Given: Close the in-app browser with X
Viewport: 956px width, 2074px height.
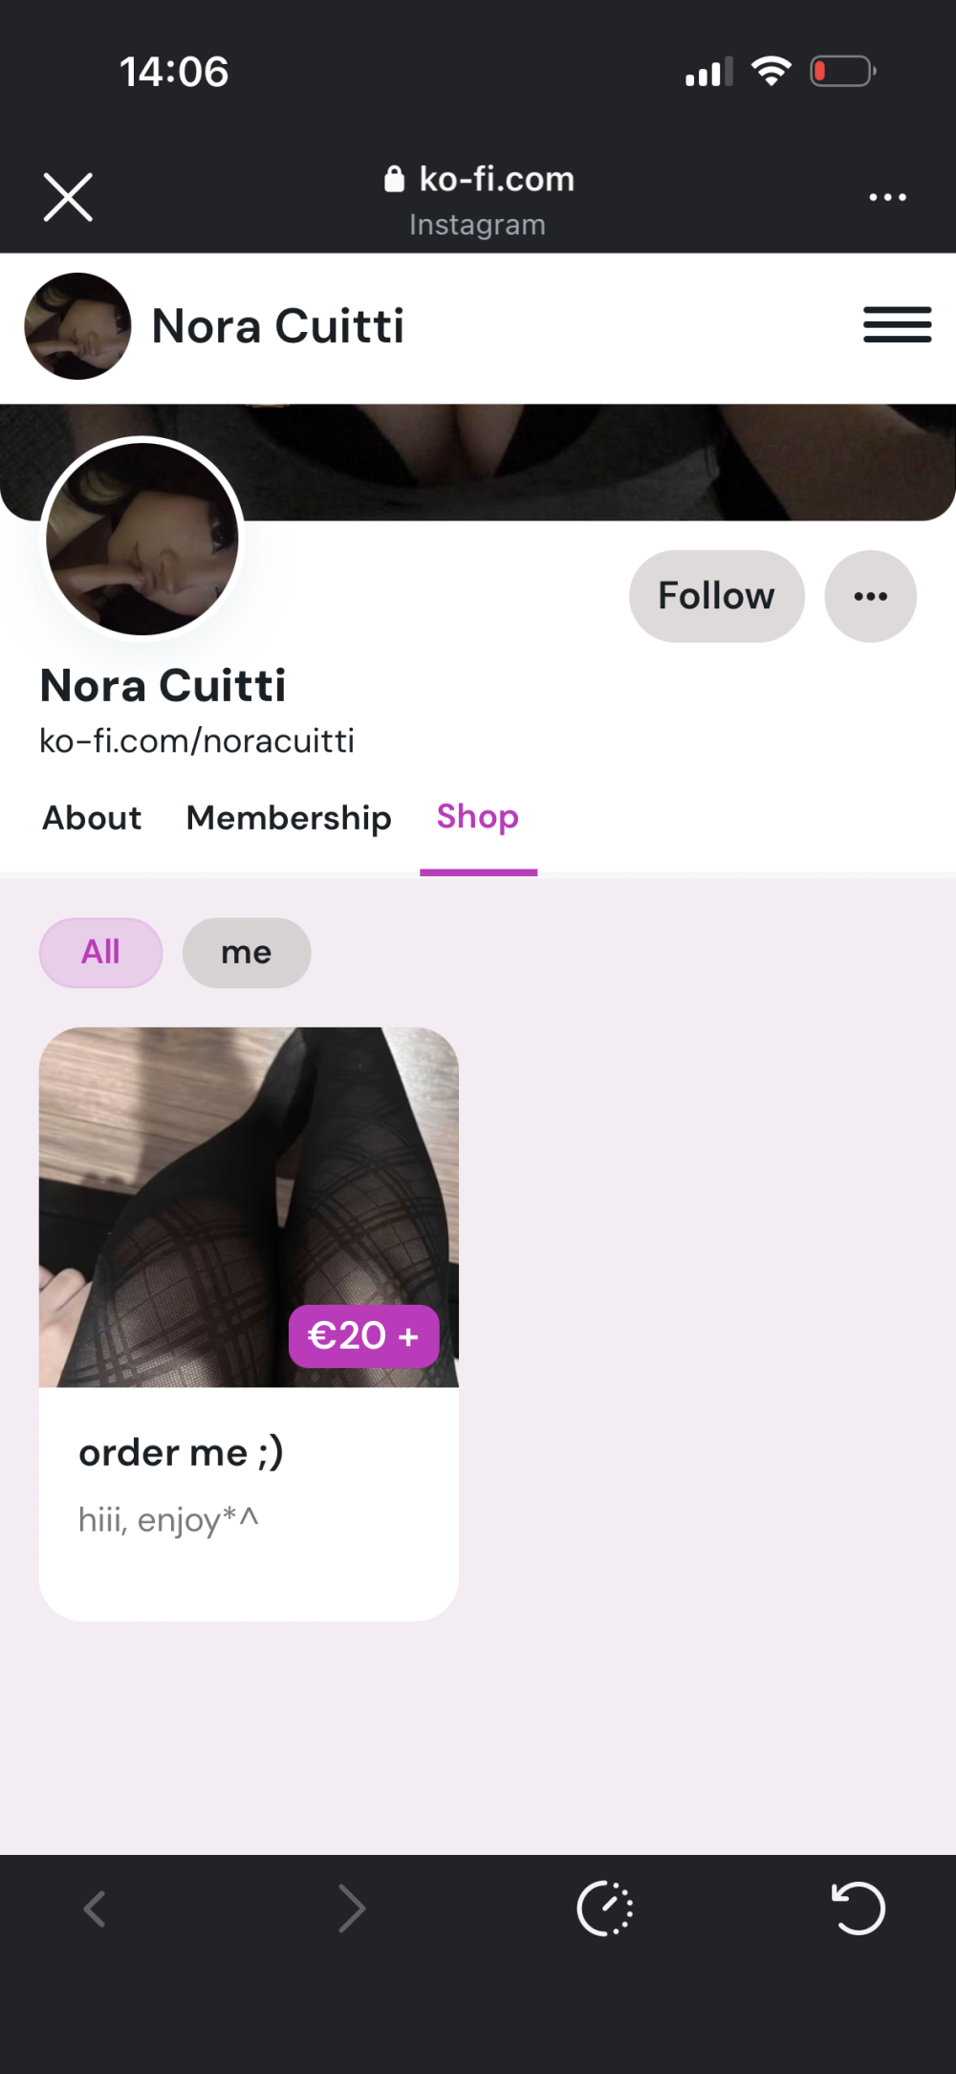Looking at the screenshot, I should click(68, 197).
